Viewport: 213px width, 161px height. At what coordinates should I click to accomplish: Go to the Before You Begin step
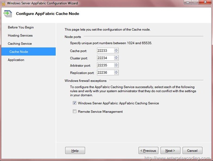21,27
